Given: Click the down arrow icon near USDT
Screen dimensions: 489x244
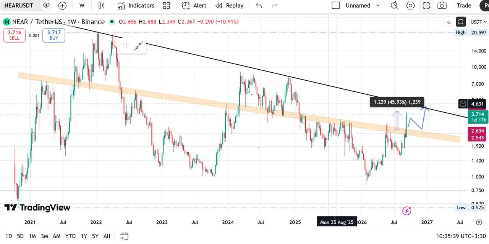Looking at the screenshot, I should pos(449,22).
